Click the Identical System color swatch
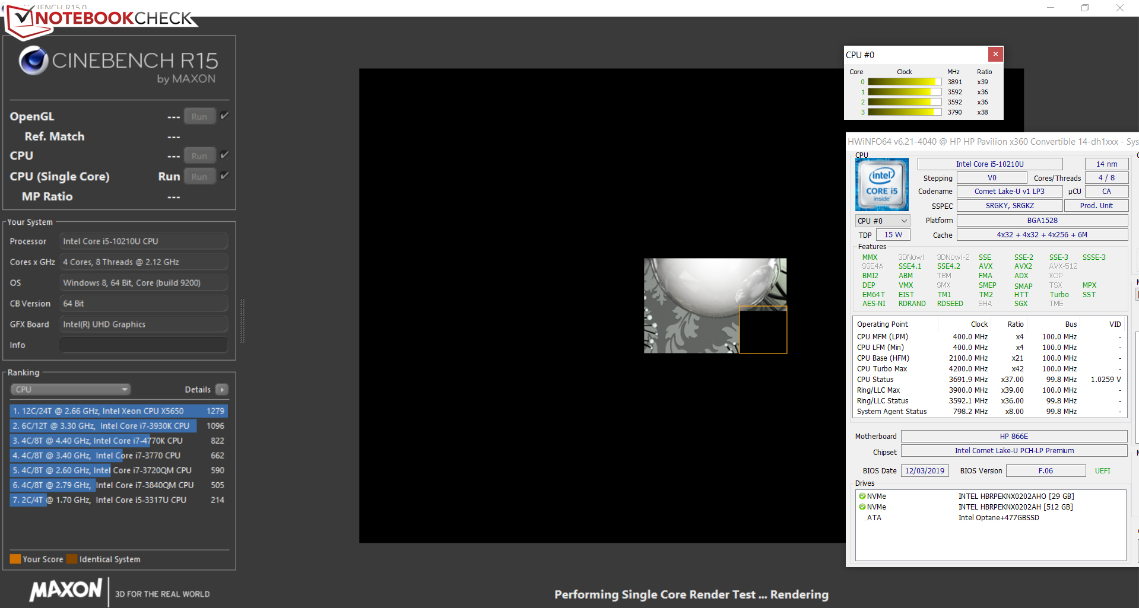 point(72,559)
